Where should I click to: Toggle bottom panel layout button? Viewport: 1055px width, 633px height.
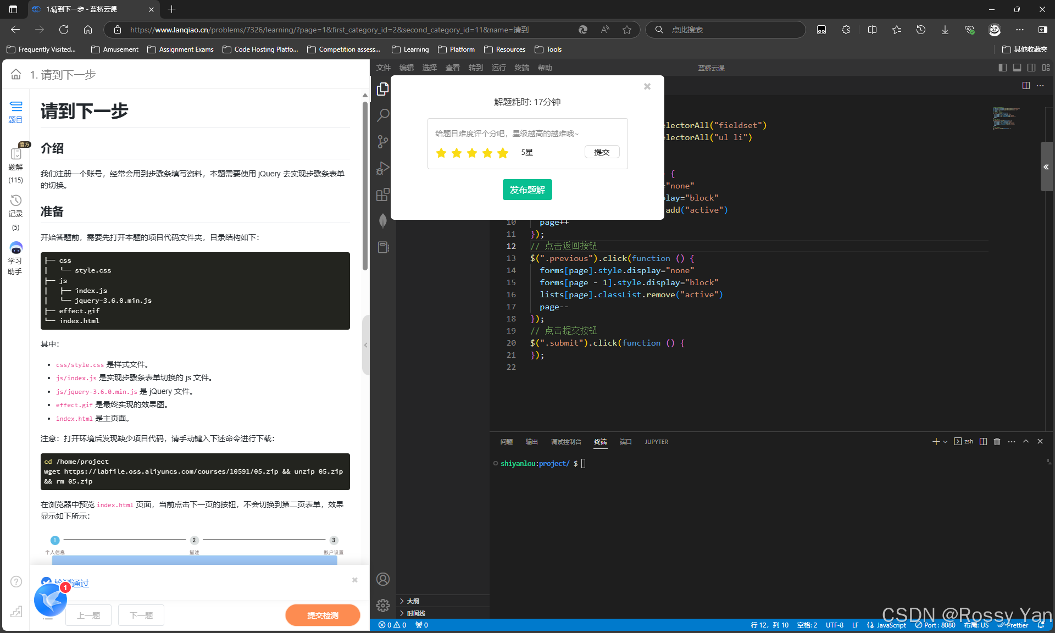pyautogui.click(x=1017, y=68)
